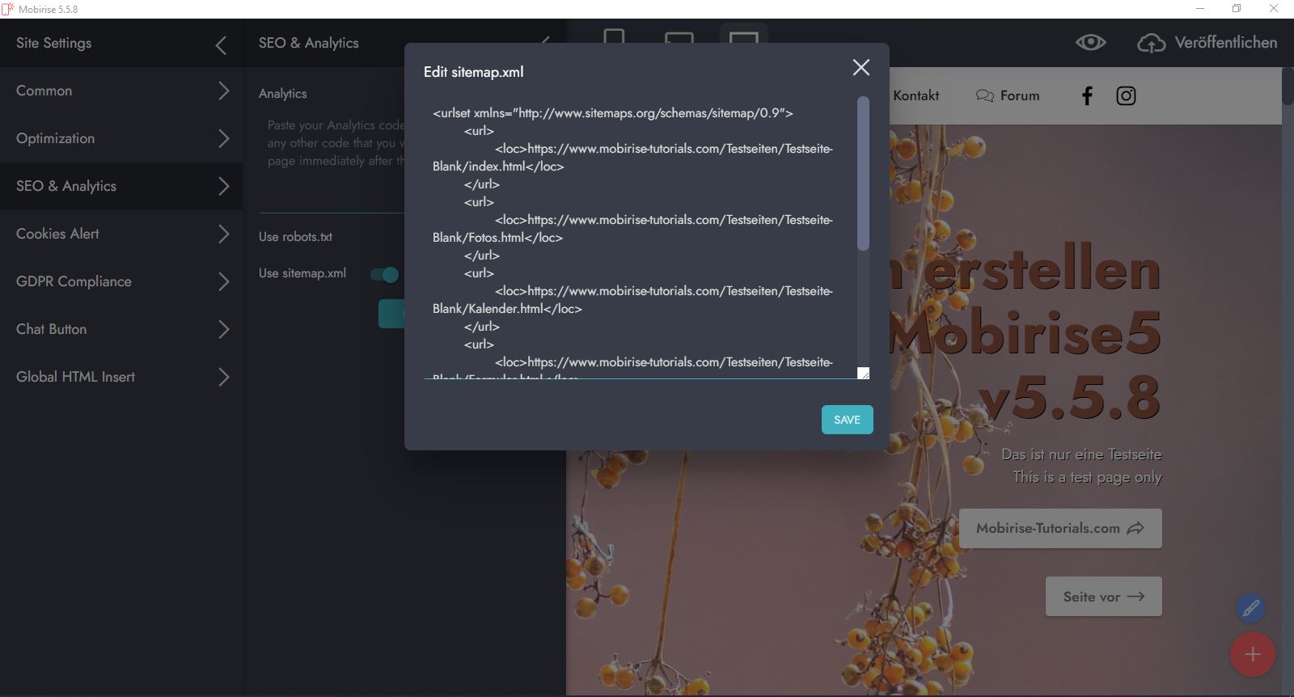The height and width of the screenshot is (697, 1294).
Task: Close the Edit sitemap.xml dialog
Action: pos(861,68)
